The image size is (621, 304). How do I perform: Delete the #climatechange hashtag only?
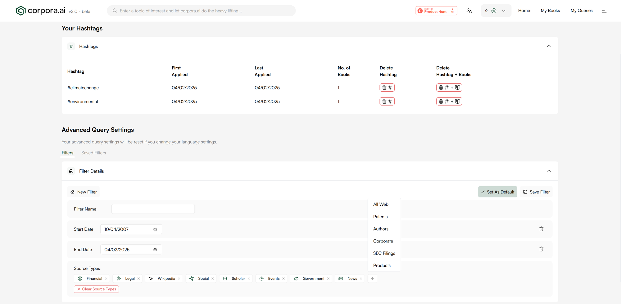point(387,88)
